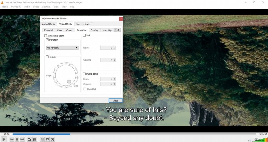
Task: Click elapsed time 47:26 label
Action: 7,134
